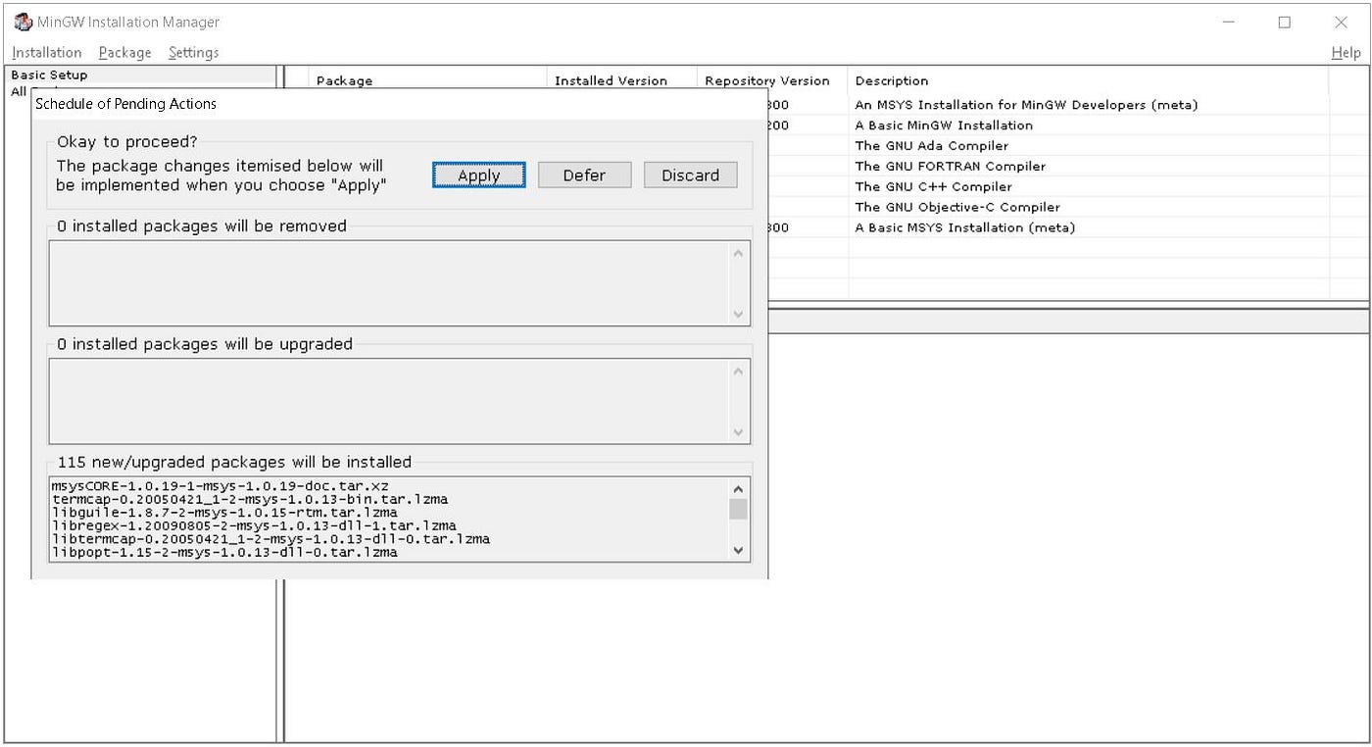Click the Apply button to proceed
The image size is (1372, 747).
tap(478, 174)
